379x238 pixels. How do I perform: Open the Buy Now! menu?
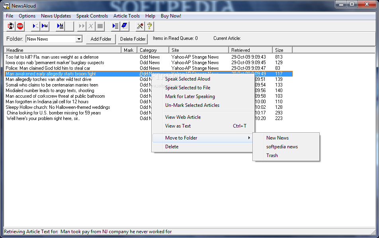(x=171, y=16)
